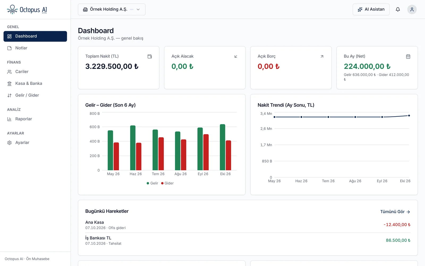
Task: Click the Eki 26 green Gelir bar
Action: point(223,147)
